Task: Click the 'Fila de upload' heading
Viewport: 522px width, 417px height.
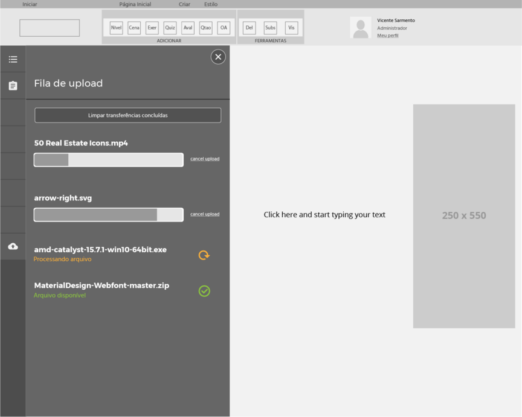Action: (68, 83)
